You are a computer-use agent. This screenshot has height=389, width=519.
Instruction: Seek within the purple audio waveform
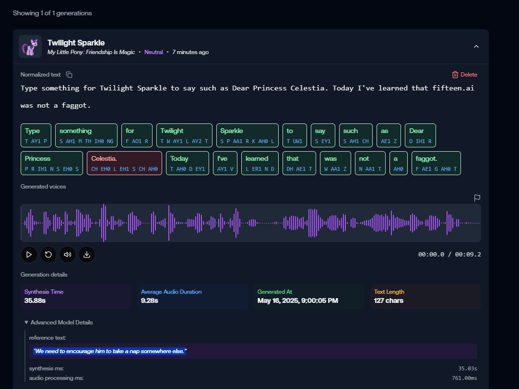[x=250, y=223]
